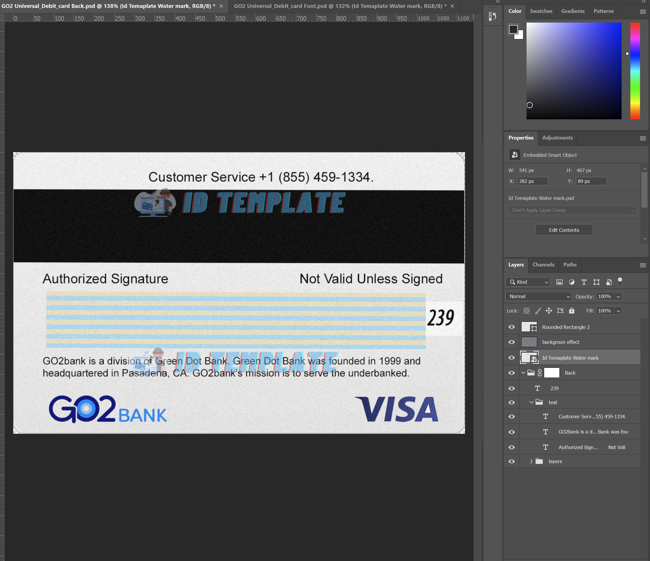This screenshot has height=561, width=650.
Task: Switch to the Paths tab
Action: [570, 265]
